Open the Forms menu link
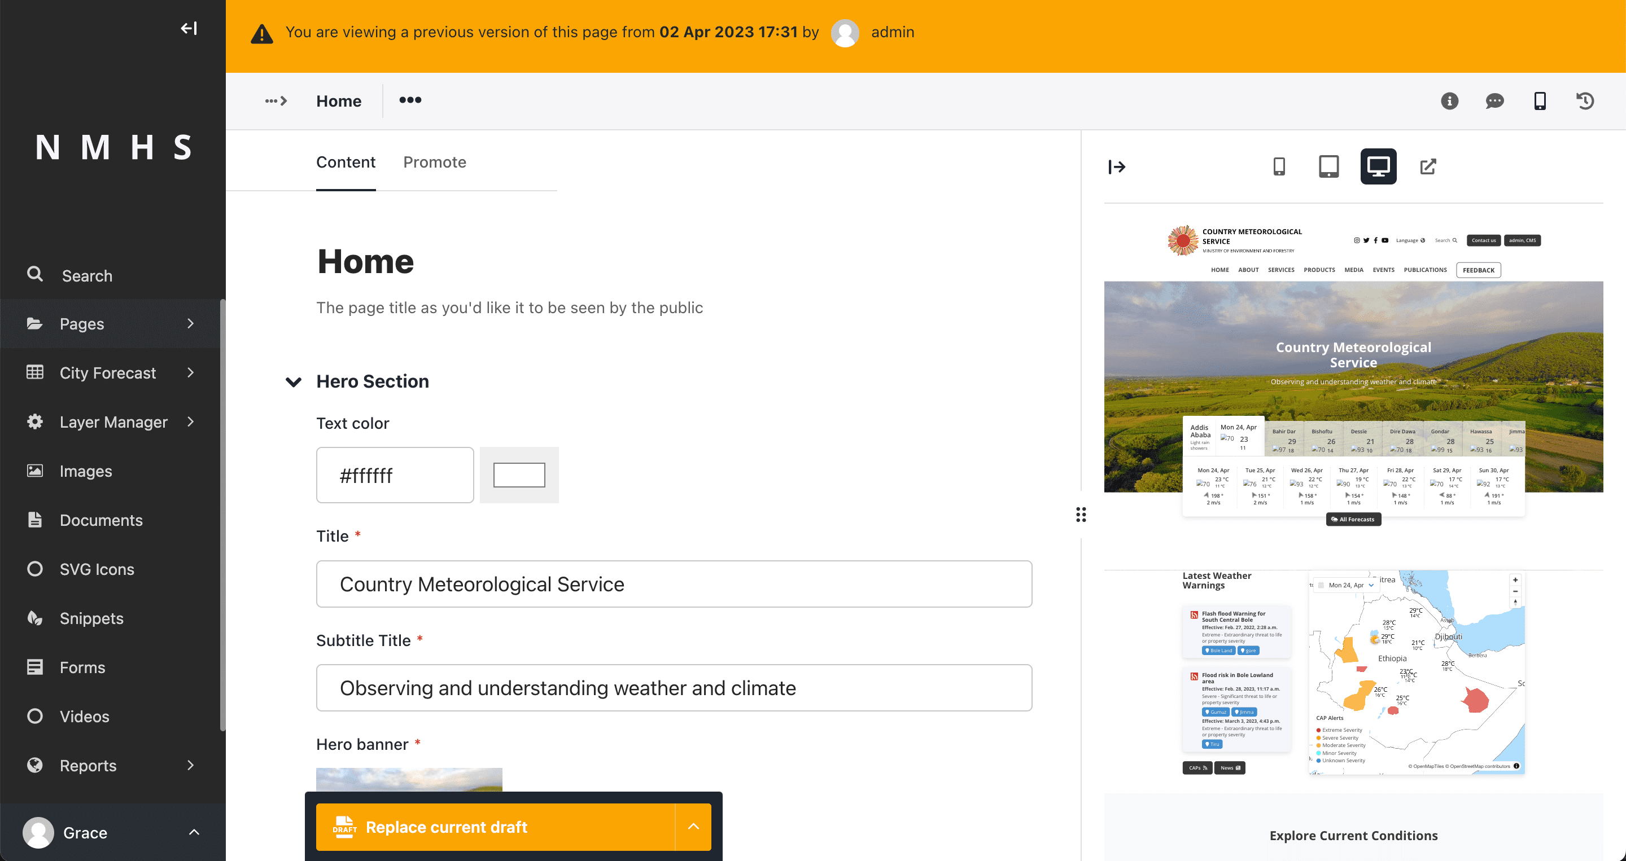The image size is (1626, 861). tap(111, 667)
